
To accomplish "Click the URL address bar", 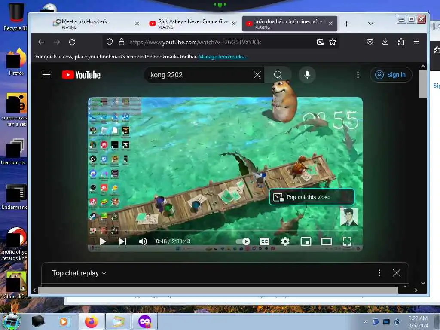I will tap(221, 42).
